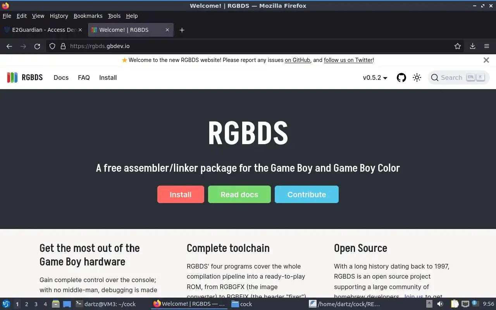This screenshot has width=496, height=310.
Task: Click the address bar URL rgbds.gbdev.io
Action: [100, 46]
